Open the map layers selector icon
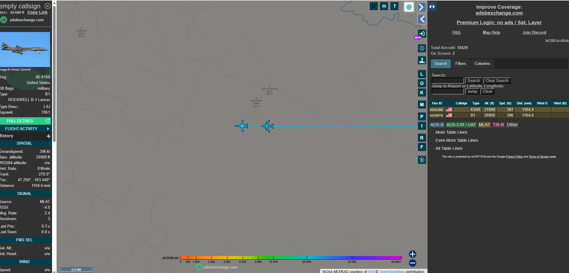The height and width of the screenshot is (273, 569). pyautogui.click(x=409, y=7)
